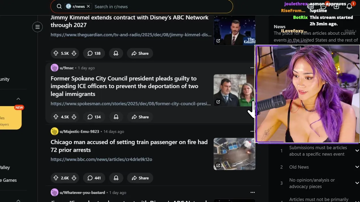The width and height of the screenshot is (360, 202).
Task: Open external-link icon on Chicago thumbnail
Action: 218,166
